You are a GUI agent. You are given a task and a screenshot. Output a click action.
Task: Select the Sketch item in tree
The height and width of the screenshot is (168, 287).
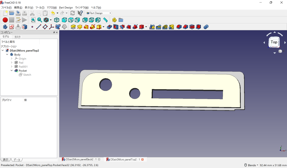(x=27, y=75)
